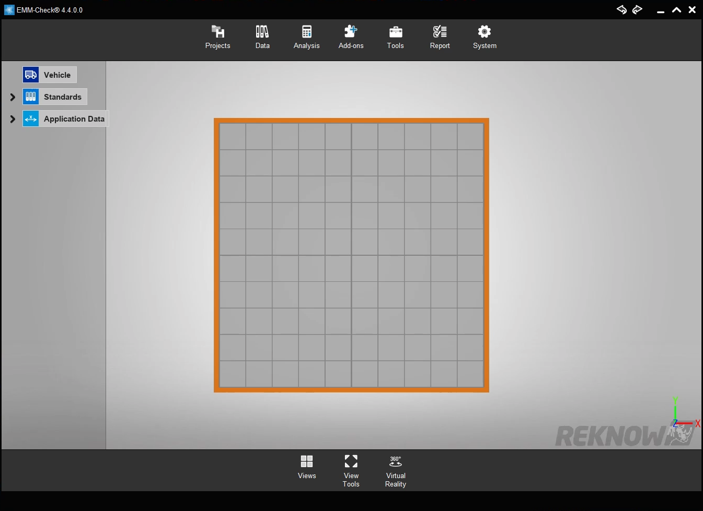Click the orange-framed grid plane in viewport
The width and height of the screenshot is (703, 511).
(x=351, y=255)
